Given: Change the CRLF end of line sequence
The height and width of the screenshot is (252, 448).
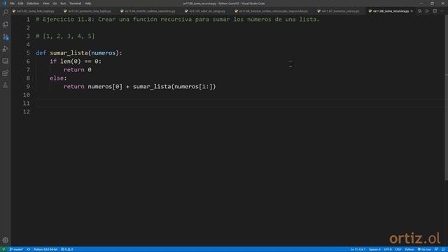Looking at the screenshot, I should tap(398, 249).
